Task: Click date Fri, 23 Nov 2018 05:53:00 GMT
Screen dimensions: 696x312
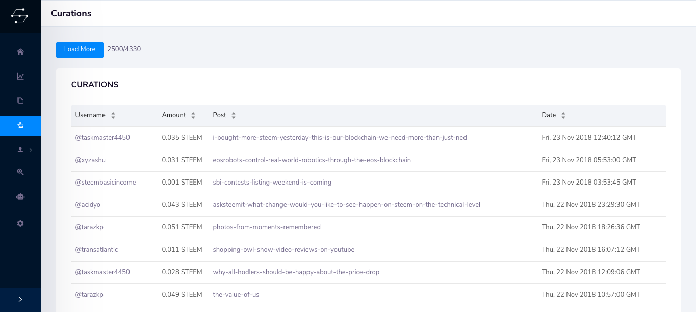Action: click(x=589, y=160)
